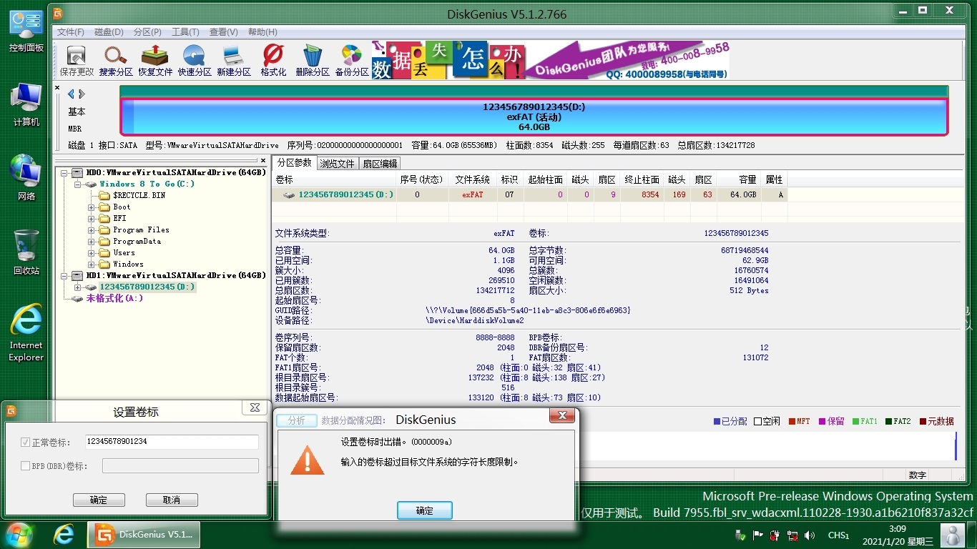Click the DiskGenius taskbar button
977x549 pixels.
(x=144, y=535)
